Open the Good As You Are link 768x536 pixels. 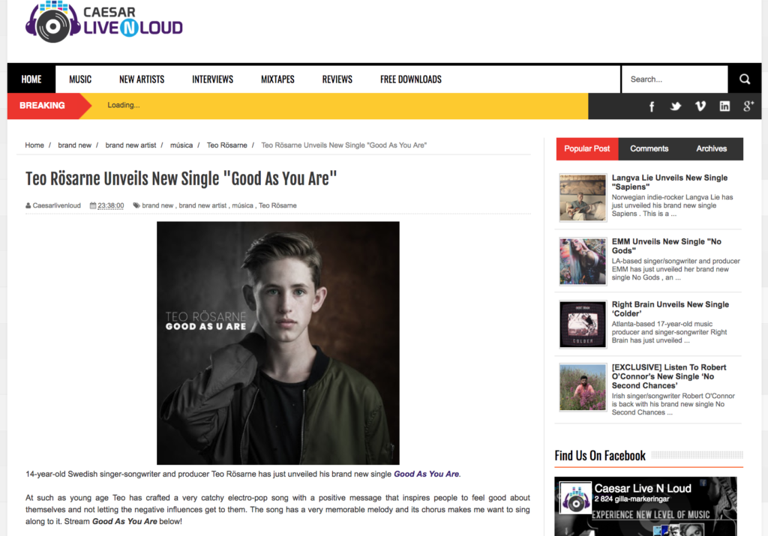click(426, 474)
